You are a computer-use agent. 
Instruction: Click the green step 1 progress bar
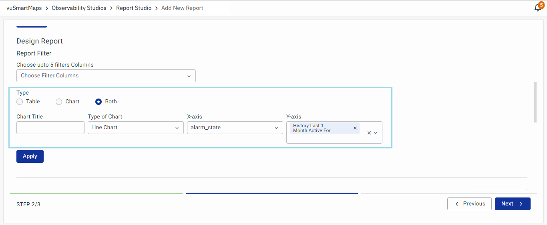tap(96, 193)
